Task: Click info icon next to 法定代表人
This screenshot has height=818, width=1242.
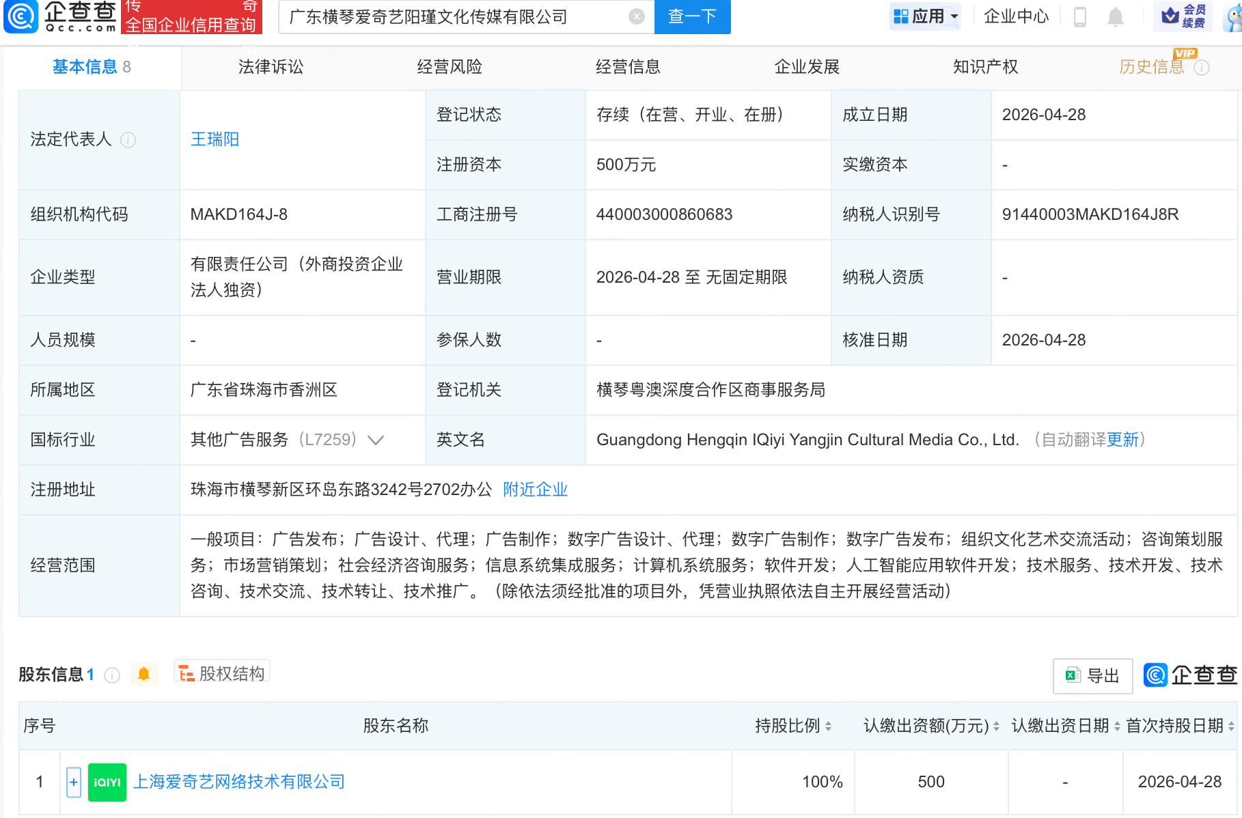Action: click(x=128, y=140)
